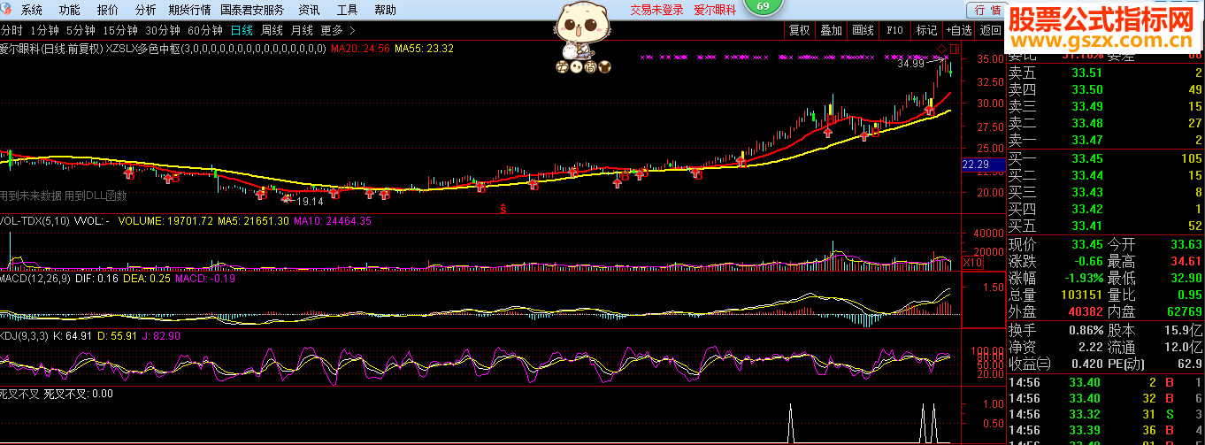Viewport: 1205px width, 445px height.
Task: Click the 卖五 33.51 order row
Action: click(1106, 73)
